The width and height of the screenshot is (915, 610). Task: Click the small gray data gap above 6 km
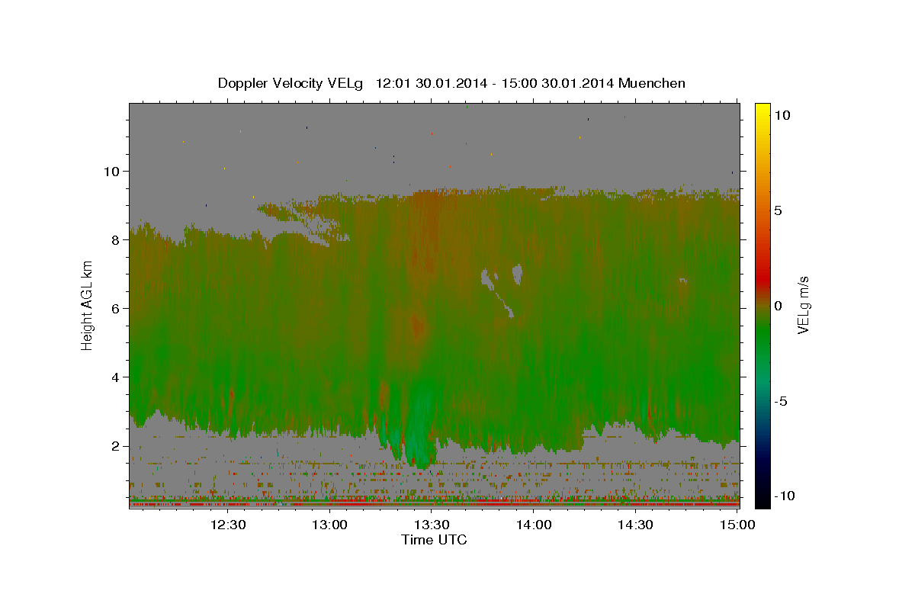coord(518,273)
